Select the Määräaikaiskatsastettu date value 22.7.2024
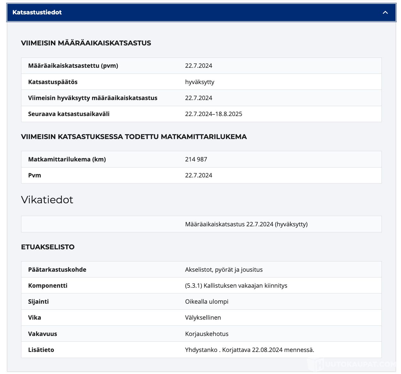Viewport: 401px width, 374px height. click(x=199, y=66)
